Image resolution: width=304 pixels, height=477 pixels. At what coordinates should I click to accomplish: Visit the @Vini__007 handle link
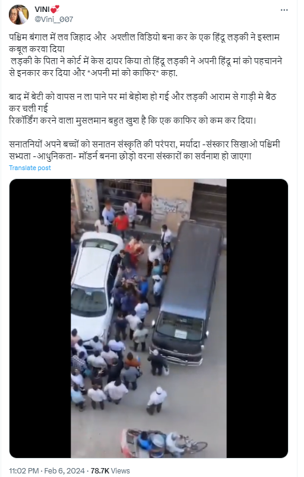[x=54, y=19]
